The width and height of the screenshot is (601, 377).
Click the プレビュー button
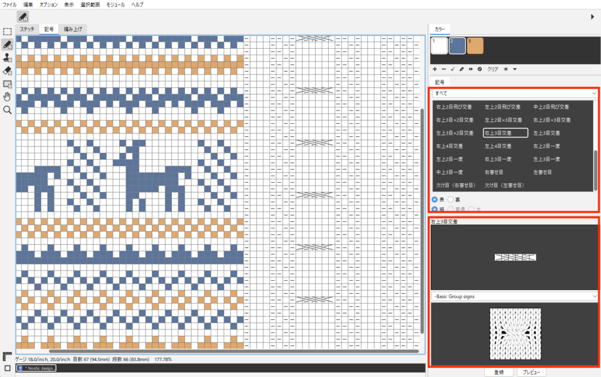tap(531, 372)
